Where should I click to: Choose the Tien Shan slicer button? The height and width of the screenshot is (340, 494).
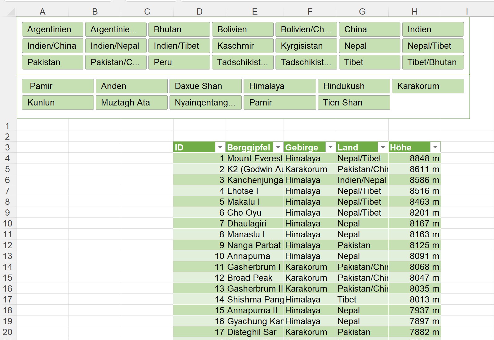(354, 103)
